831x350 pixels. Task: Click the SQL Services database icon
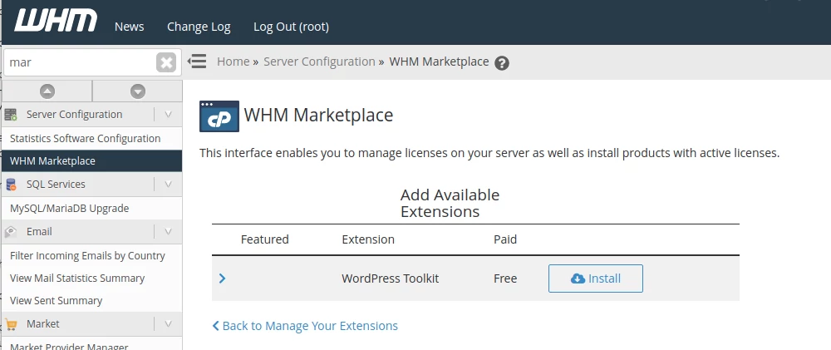(x=11, y=185)
